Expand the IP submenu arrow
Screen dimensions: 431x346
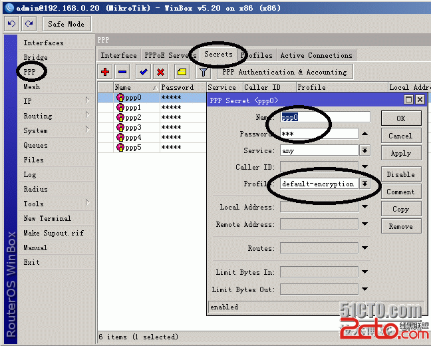coord(87,100)
